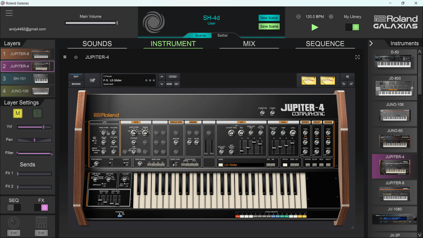Open the SEQUENCE tab
Image resolution: width=423 pixels, height=238 pixels.
pos(325,44)
